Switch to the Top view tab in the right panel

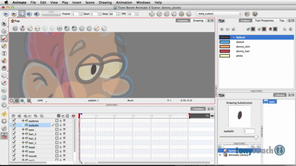pos(282,20)
